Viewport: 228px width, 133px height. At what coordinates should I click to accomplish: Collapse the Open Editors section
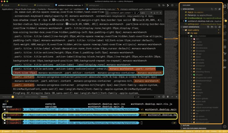click(182, 9)
